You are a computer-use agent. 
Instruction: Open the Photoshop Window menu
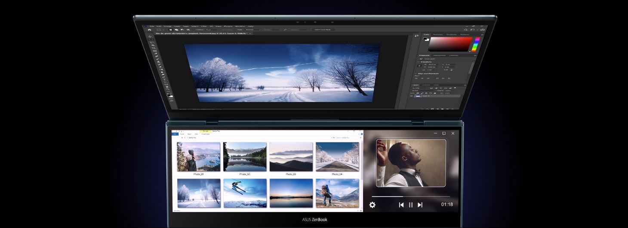tap(240, 26)
